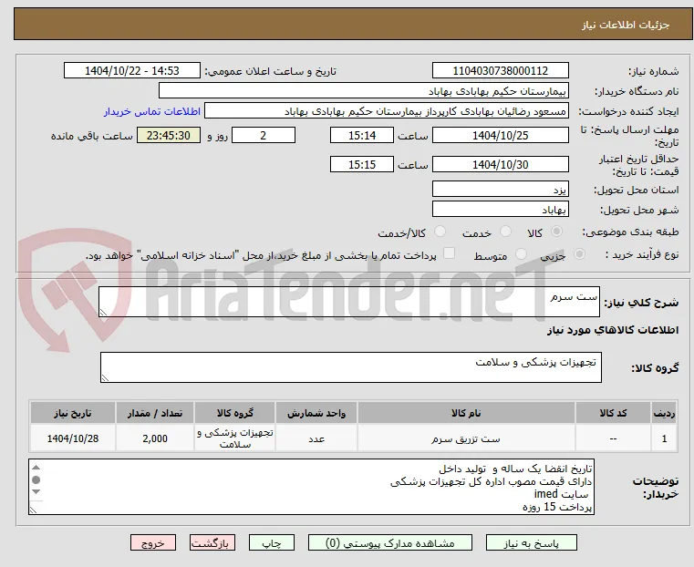694x567 pixels.
Task: Click the جزئیات اطلاعات نیاز header title
Action: [626, 25]
